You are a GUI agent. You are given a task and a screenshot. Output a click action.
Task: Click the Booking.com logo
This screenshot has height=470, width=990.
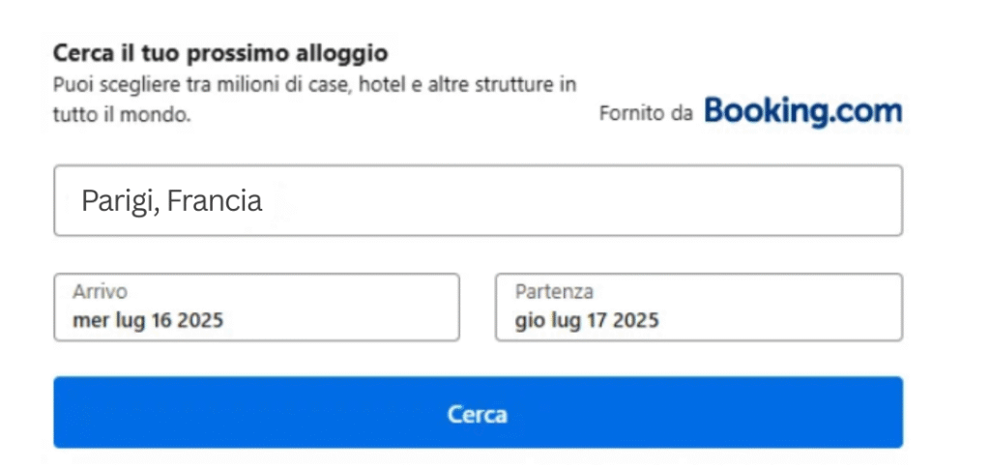click(802, 112)
